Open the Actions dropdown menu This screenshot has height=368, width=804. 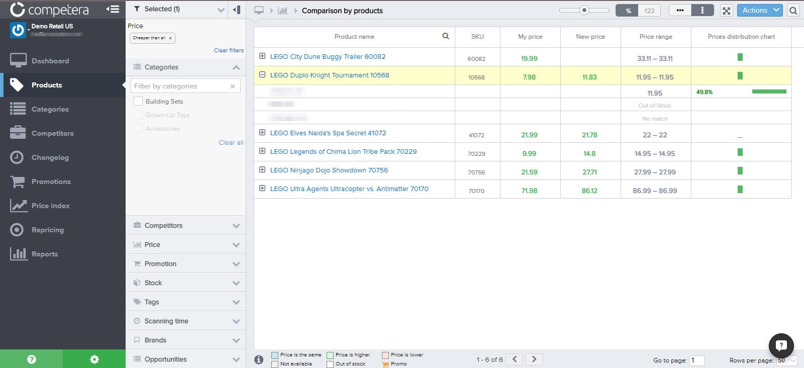[x=760, y=10]
